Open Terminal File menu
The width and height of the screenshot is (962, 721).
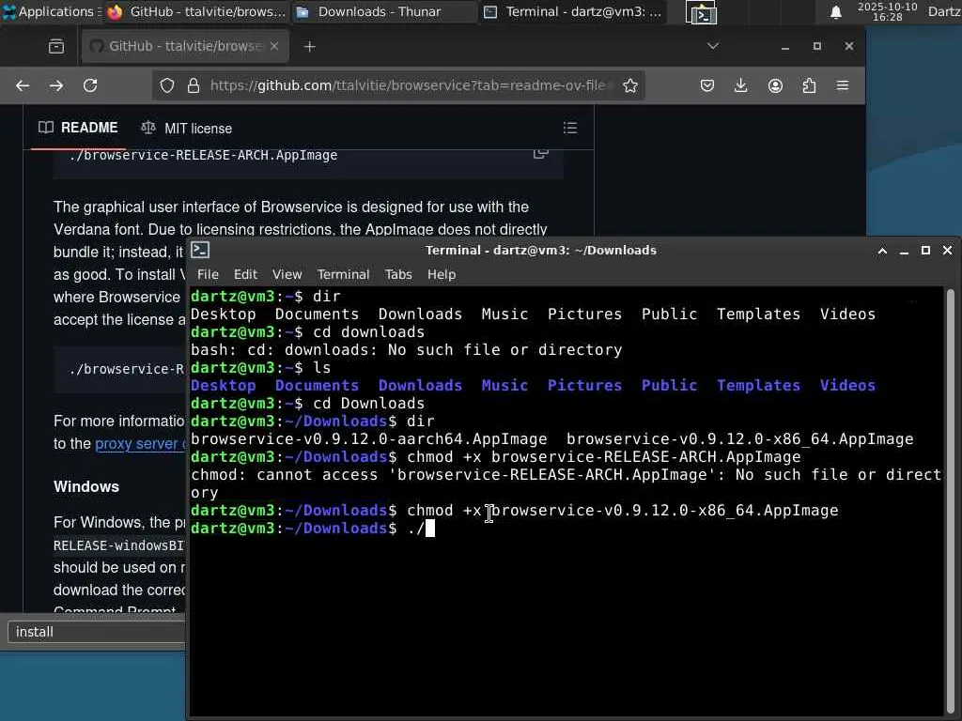pyautogui.click(x=208, y=275)
